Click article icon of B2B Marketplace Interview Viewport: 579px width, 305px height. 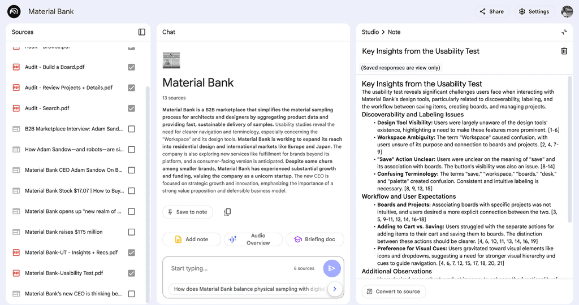16,129
